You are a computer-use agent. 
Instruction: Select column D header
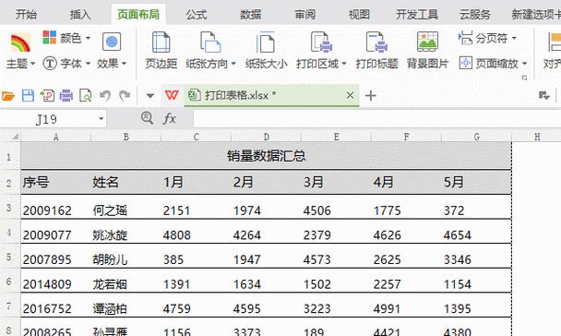tap(266, 137)
